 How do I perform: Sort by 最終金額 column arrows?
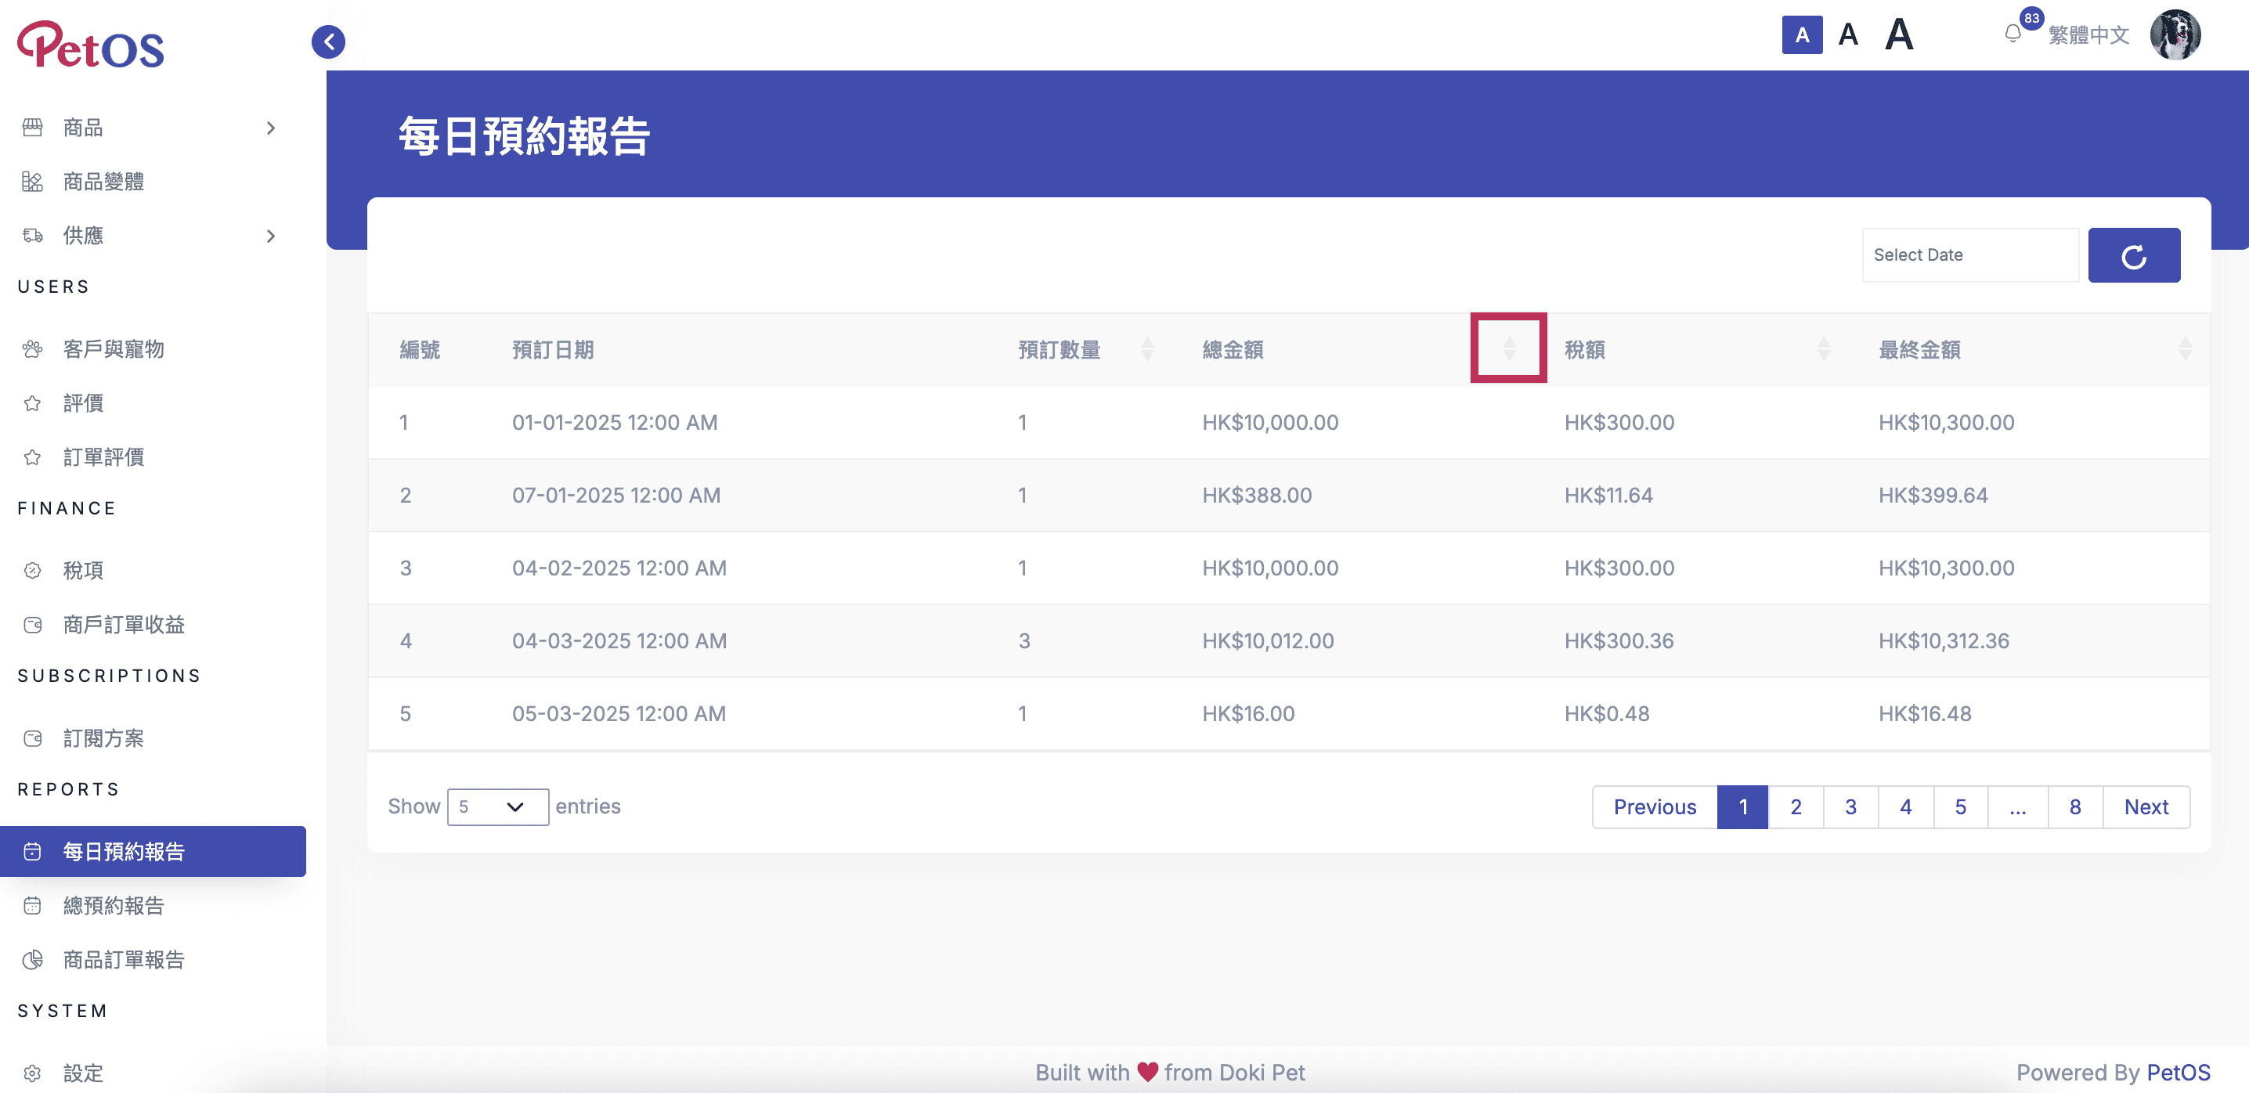tap(2184, 349)
